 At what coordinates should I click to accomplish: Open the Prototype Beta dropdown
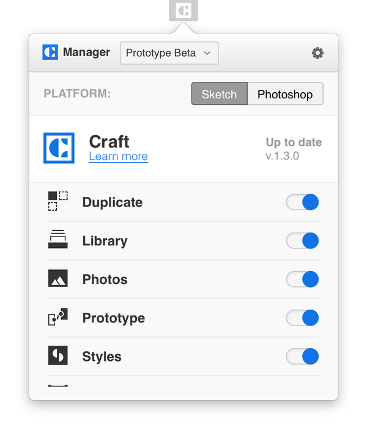click(x=169, y=53)
